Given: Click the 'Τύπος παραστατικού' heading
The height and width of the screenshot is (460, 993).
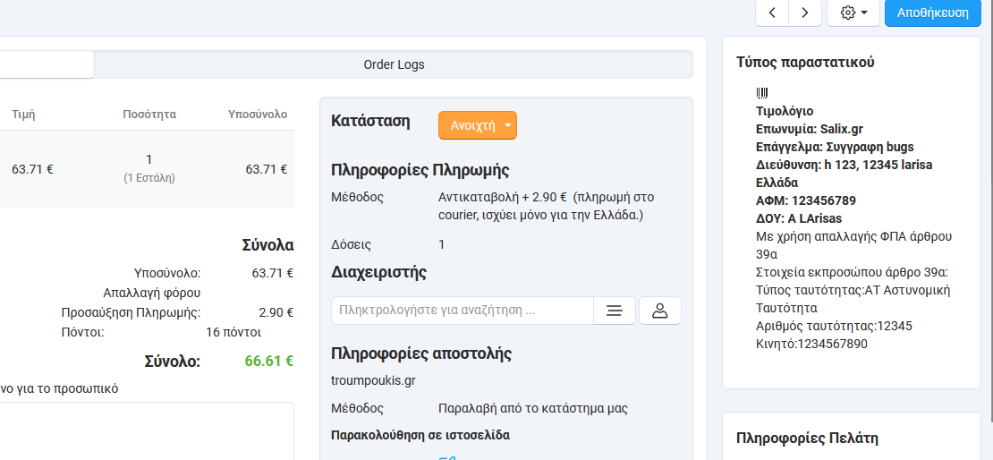Looking at the screenshot, I should click(805, 62).
